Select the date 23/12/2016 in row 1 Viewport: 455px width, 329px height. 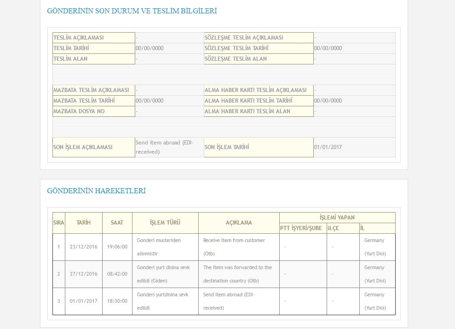click(x=83, y=247)
